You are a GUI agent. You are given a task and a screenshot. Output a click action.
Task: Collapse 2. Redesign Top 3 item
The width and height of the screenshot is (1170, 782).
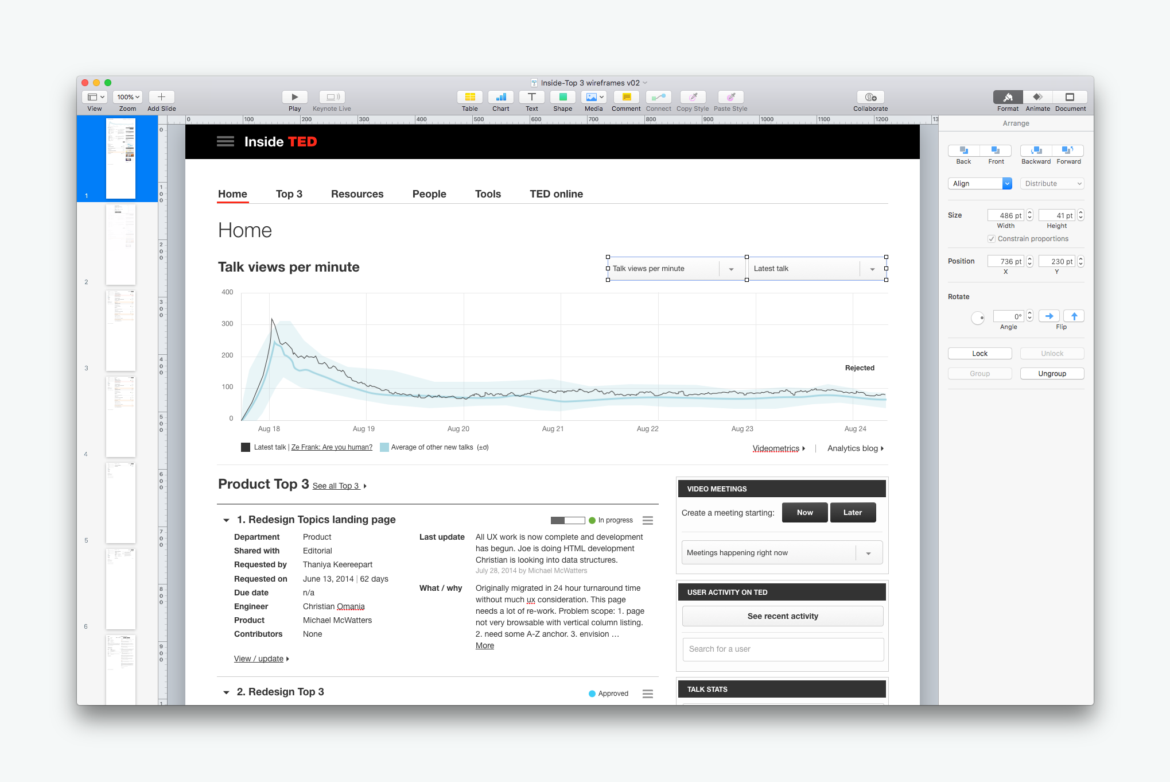tap(226, 692)
